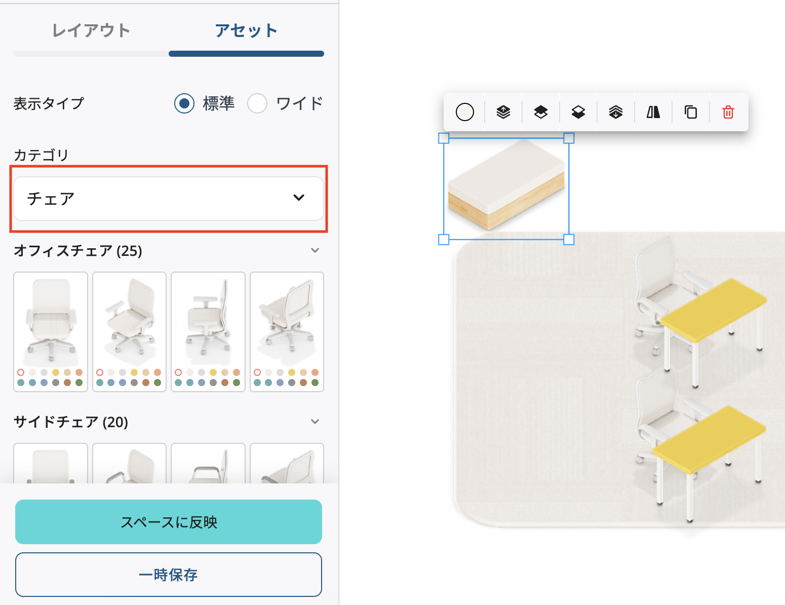Select the 標準 display type radio button
This screenshot has height=605, width=785.
(184, 103)
